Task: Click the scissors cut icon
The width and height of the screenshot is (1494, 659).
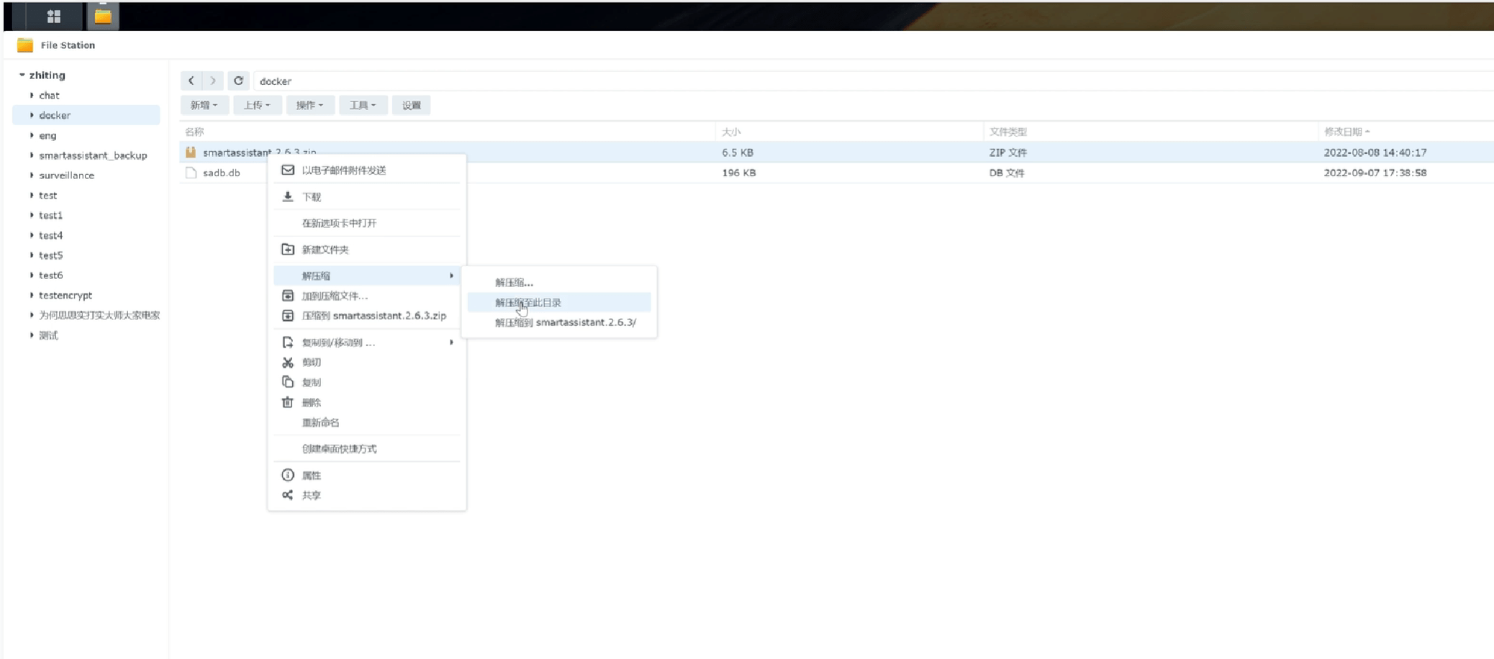Action: point(288,363)
